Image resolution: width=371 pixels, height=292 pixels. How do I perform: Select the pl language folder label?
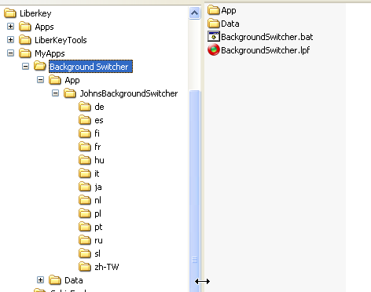[x=97, y=214]
